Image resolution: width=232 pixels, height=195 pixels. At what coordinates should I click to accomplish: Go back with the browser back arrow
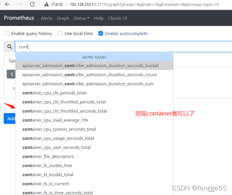7,5
